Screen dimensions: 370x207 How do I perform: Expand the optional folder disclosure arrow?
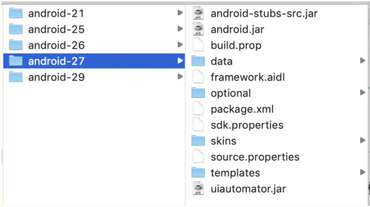pyautogui.click(x=363, y=93)
